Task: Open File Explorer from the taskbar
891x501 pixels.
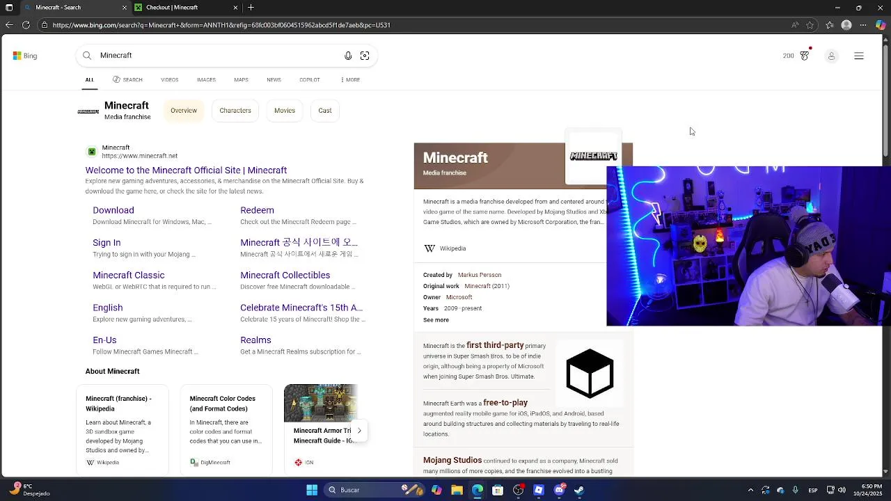Action: pos(457,490)
